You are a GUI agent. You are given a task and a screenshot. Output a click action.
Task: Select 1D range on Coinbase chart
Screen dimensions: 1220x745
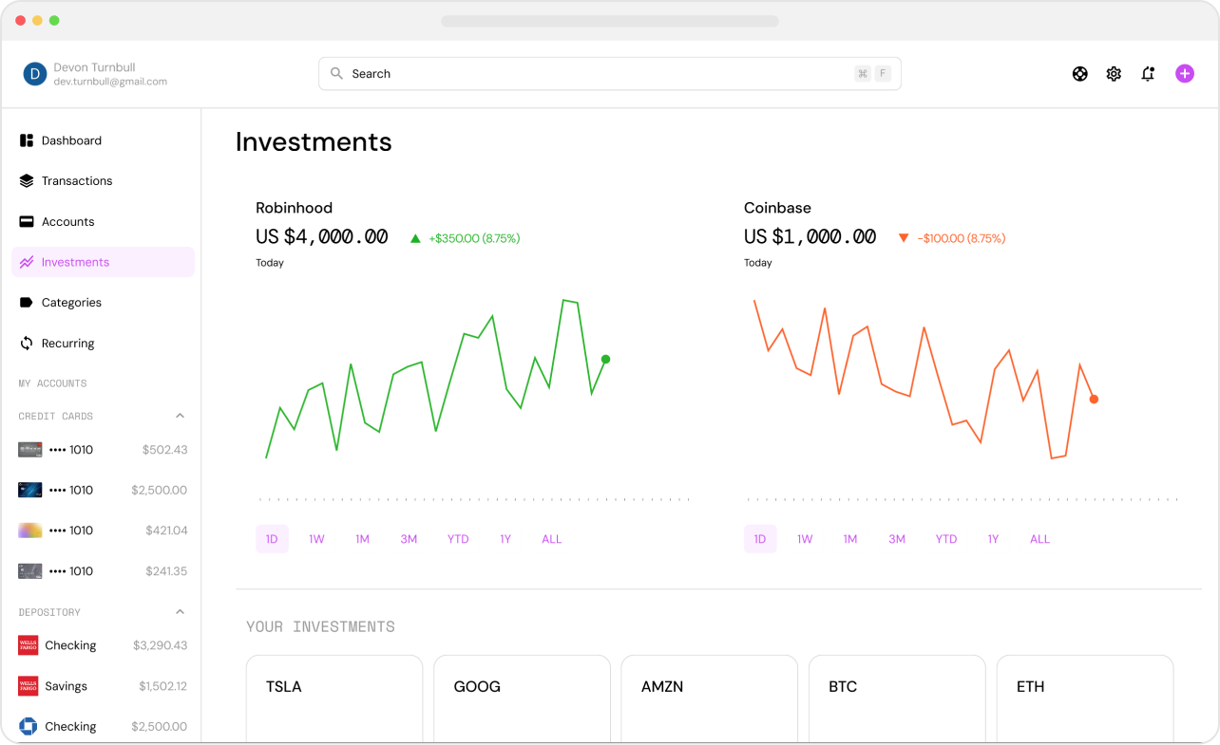point(760,539)
